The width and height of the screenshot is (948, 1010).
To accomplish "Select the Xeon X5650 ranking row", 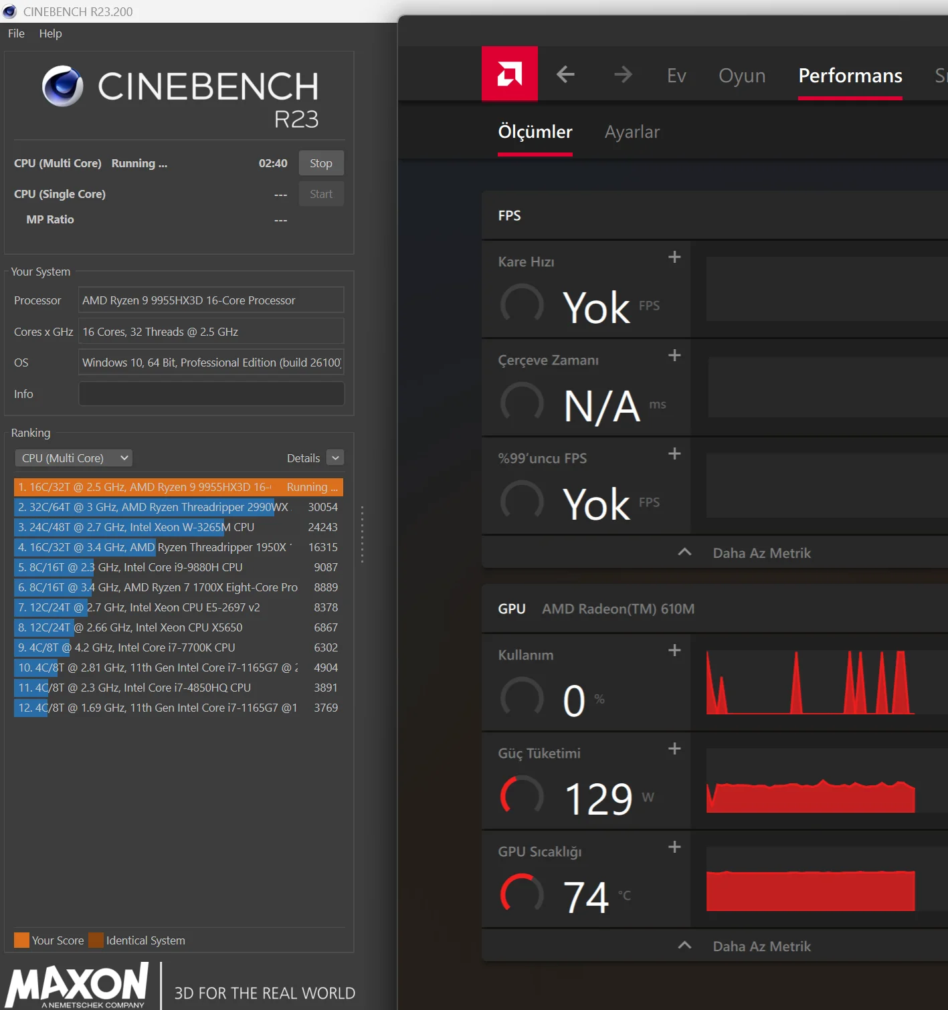I will pyautogui.click(x=179, y=627).
